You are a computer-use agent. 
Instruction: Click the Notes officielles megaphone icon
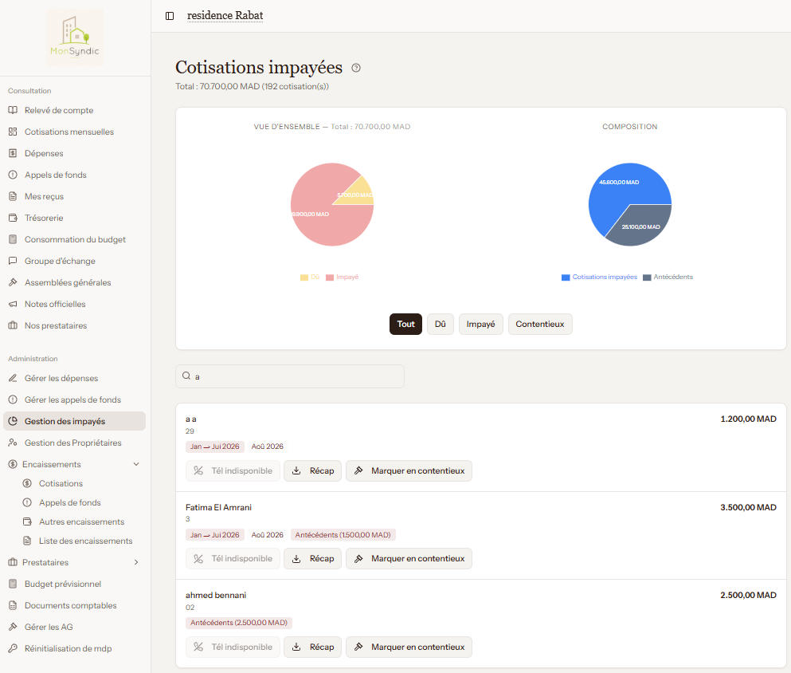[13, 304]
